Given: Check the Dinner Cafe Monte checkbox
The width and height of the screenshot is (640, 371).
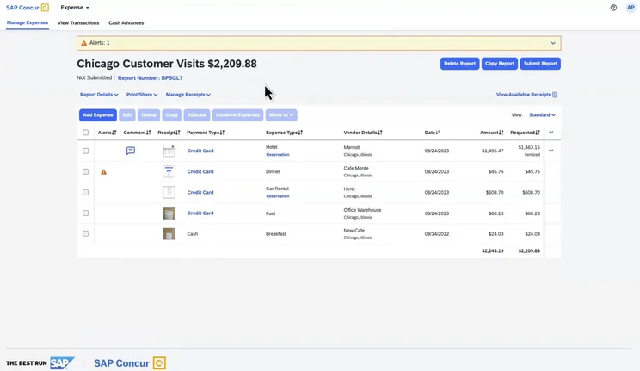Looking at the screenshot, I should 86,171.
